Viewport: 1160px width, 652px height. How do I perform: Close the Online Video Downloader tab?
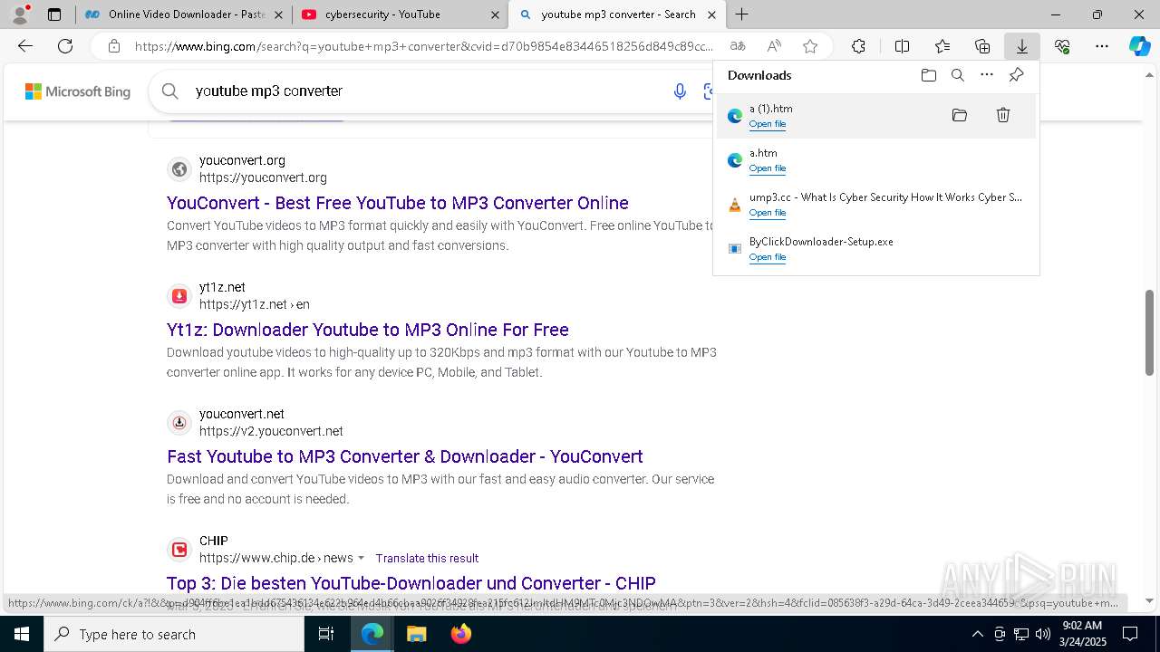[278, 14]
